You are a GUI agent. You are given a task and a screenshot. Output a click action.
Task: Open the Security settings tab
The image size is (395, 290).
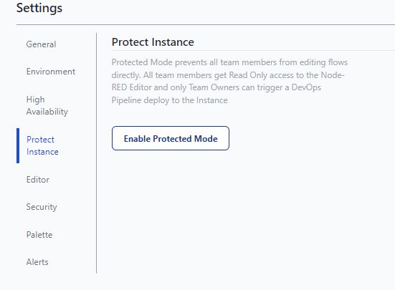(42, 207)
